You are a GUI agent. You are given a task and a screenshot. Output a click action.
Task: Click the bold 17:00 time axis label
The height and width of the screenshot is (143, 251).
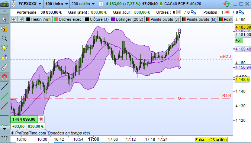93,139
